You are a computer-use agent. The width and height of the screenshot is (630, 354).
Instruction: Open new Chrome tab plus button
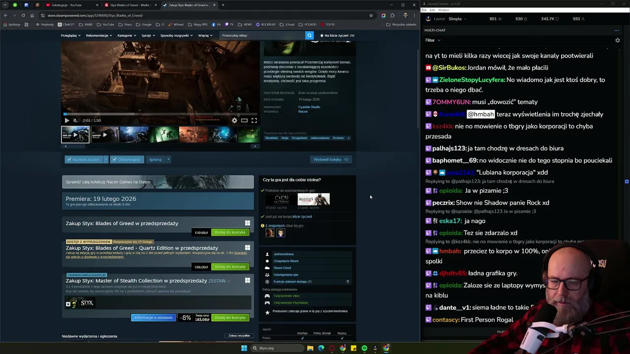pyautogui.click(x=223, y=5)
